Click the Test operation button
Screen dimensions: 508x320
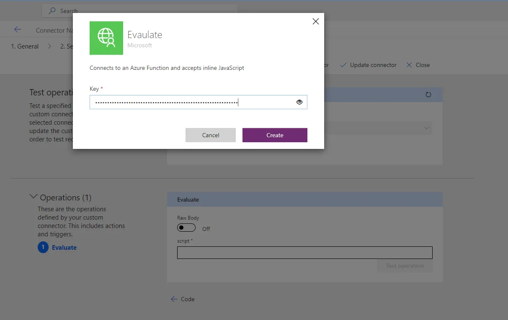[405, 266]
